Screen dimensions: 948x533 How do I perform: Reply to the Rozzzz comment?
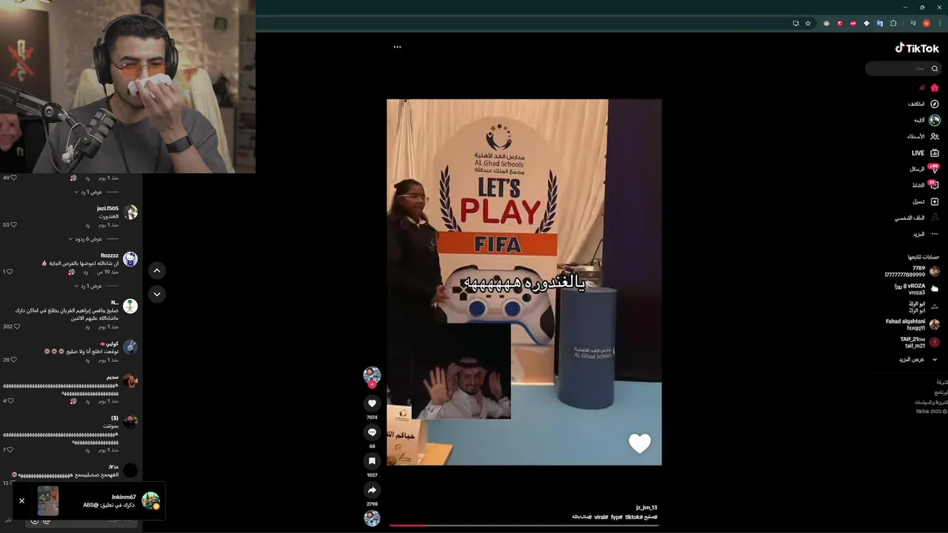pyautogui.click(x=87, y=272)
